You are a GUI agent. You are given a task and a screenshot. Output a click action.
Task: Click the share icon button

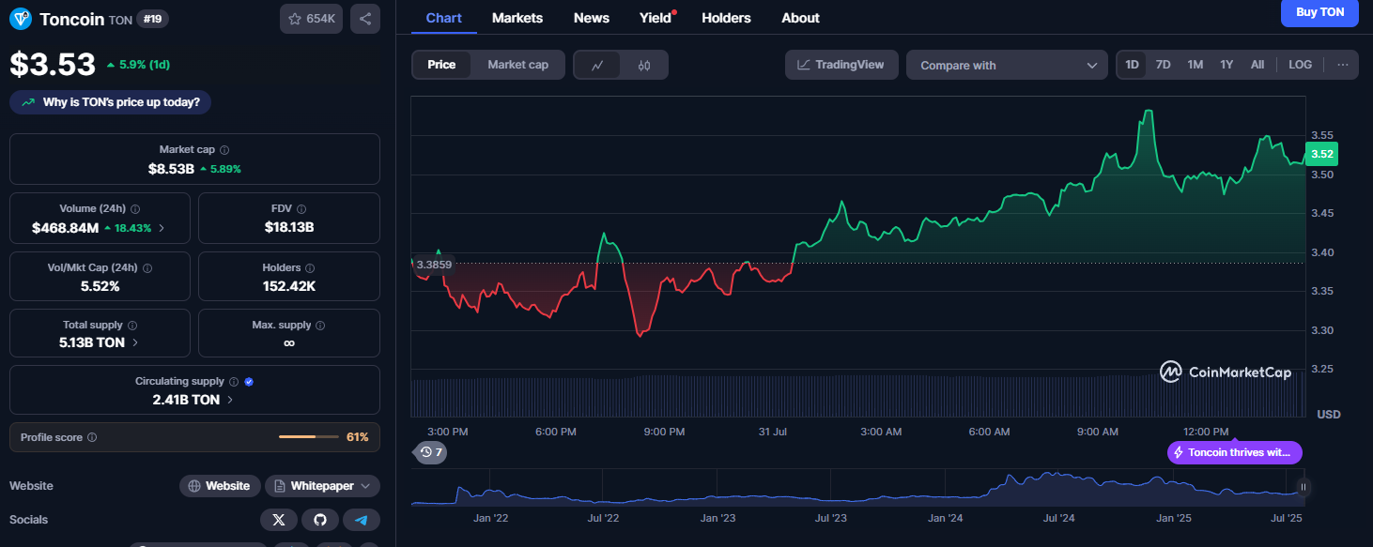365,19
